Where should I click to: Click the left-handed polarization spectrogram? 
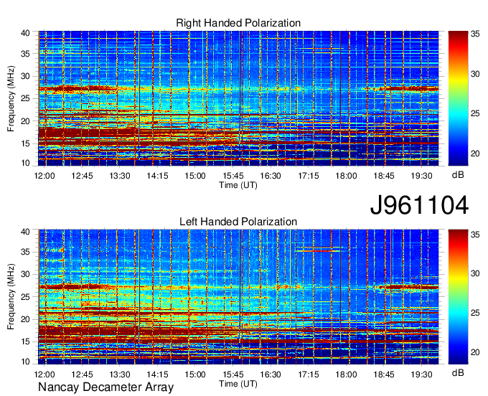click(x=238, y=297)
